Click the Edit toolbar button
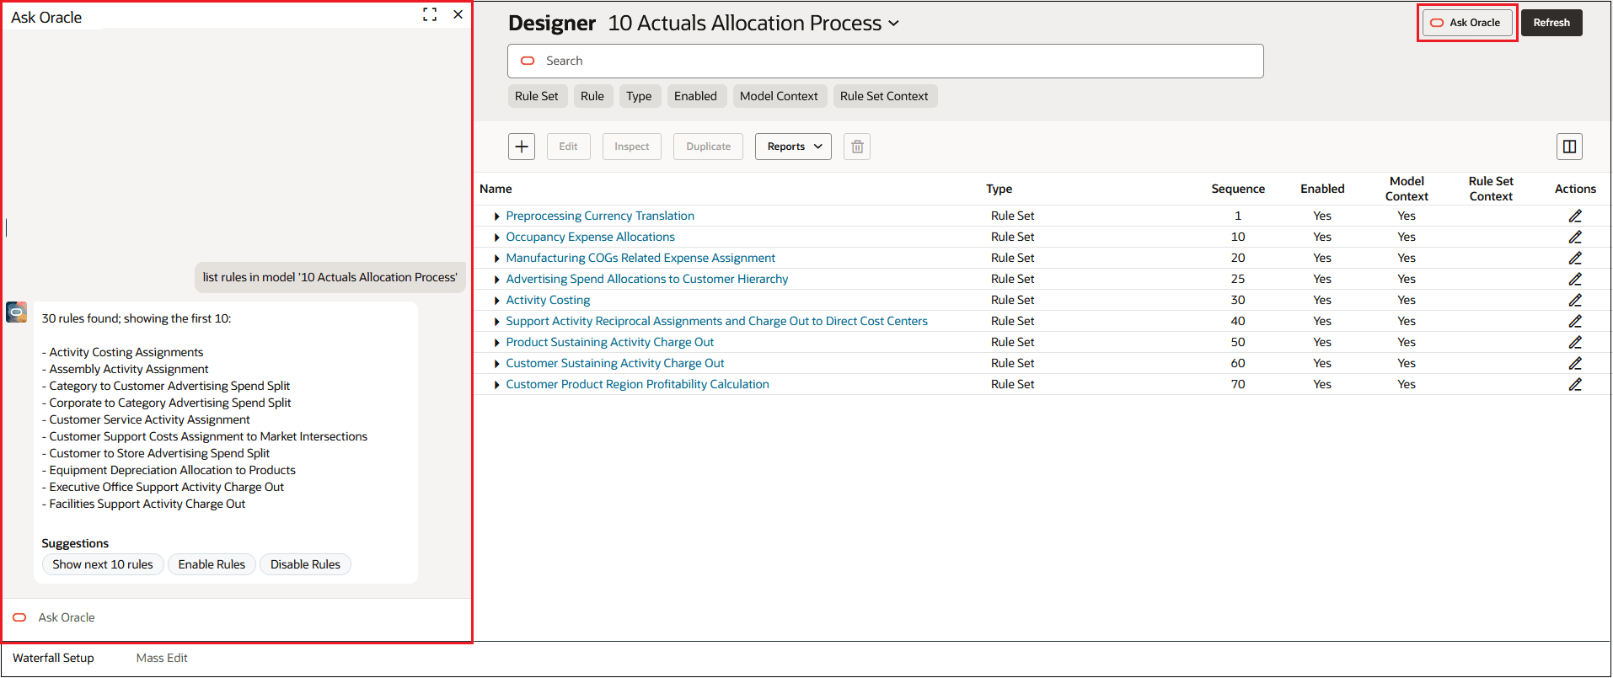The width and height of the screenshot is (1613, 678). [x=569, y=147]
